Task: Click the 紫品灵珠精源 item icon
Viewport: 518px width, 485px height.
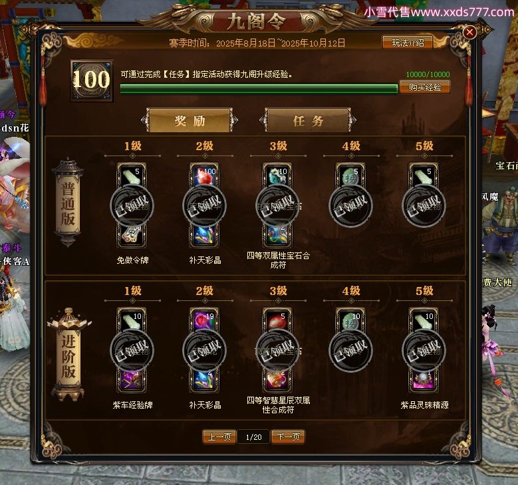Action: 424,380
